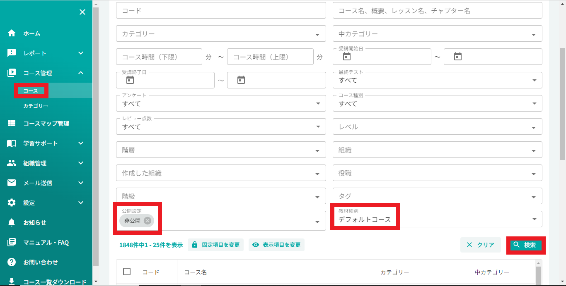Click the inquiry question mark icon

12,262
